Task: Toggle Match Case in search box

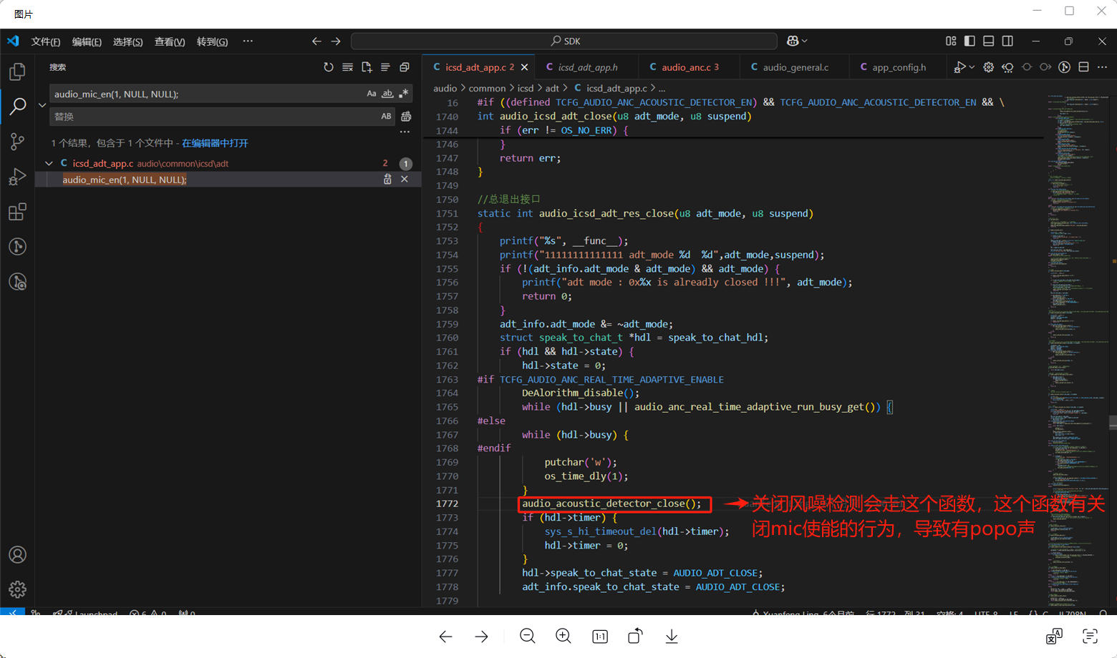Action: 371,94
